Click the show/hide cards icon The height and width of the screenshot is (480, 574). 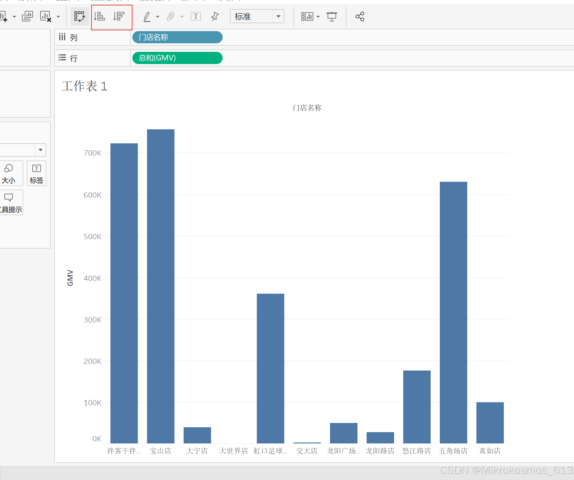tap(307, 16)
